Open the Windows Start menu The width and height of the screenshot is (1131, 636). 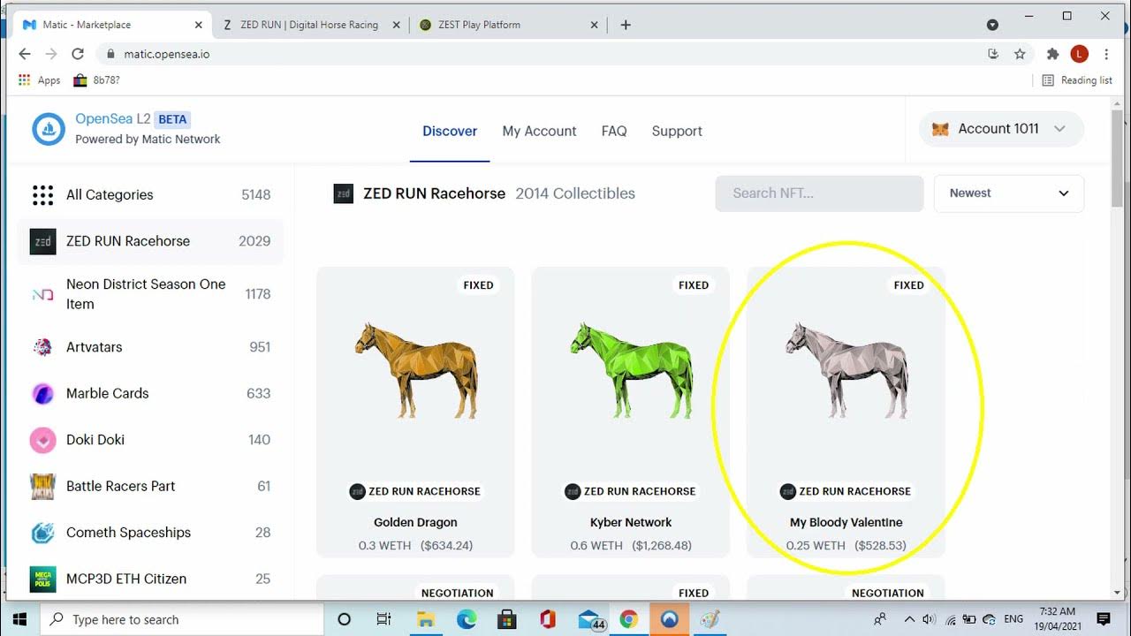[20, 619]
